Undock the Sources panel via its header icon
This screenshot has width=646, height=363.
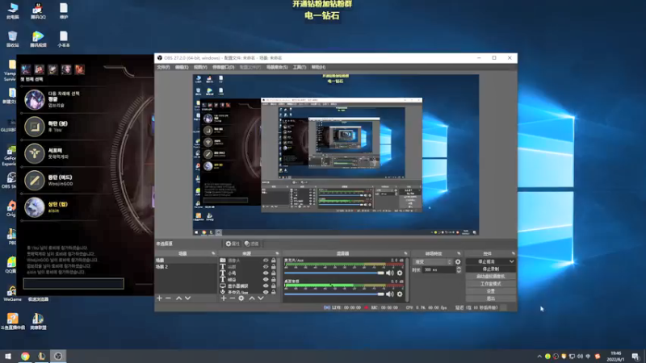[x=277, y=253]
